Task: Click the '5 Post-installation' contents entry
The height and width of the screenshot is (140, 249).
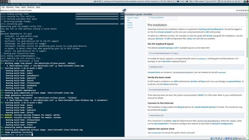Action: coord(156,17)
